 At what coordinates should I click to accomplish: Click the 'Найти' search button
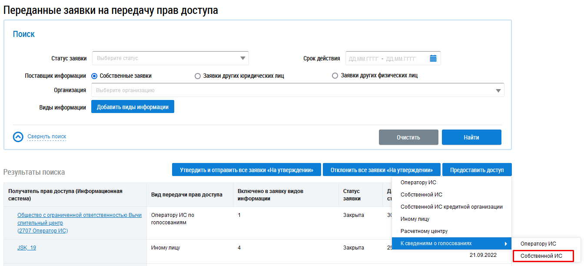471,137
